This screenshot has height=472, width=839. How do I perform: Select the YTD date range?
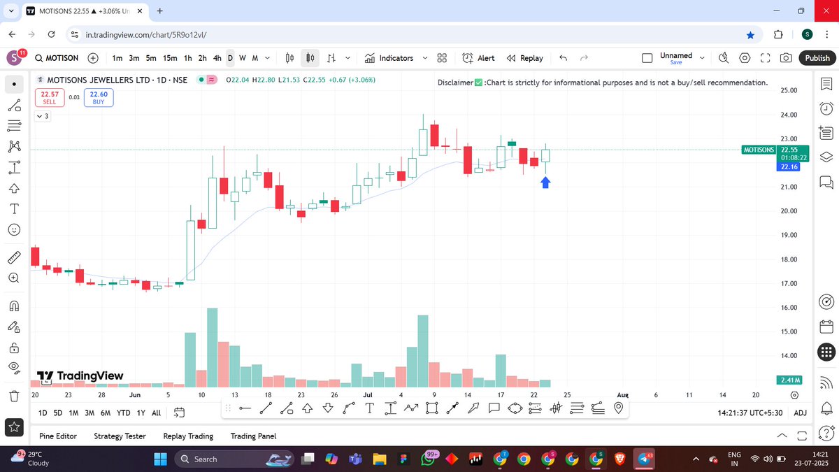click(x=123, y=413)
